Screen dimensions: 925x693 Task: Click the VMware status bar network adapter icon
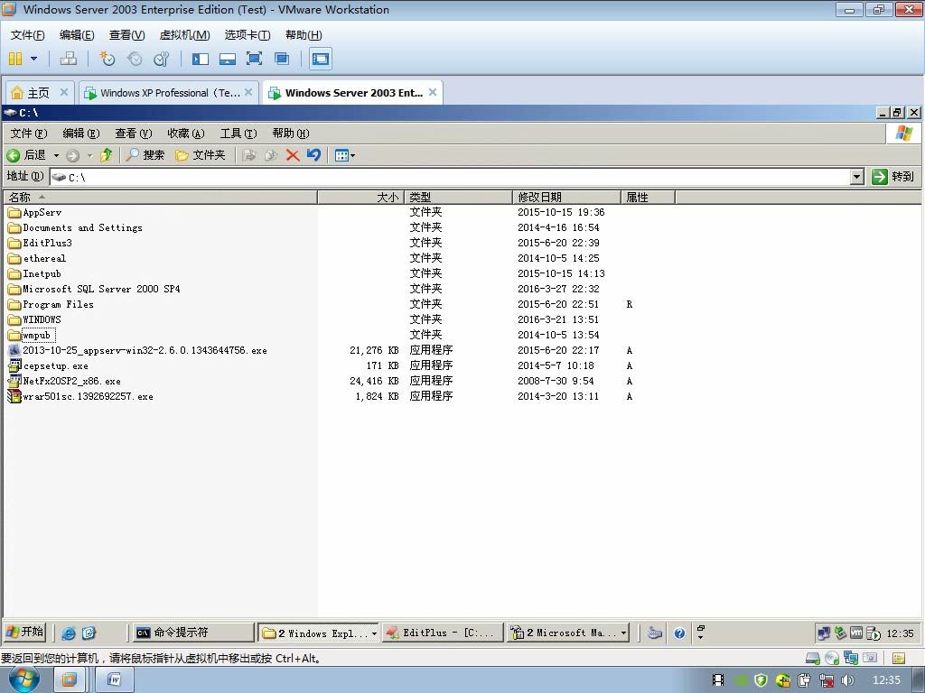coord(851,658)
